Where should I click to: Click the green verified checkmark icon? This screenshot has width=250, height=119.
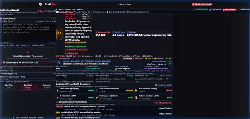(170, 63)
